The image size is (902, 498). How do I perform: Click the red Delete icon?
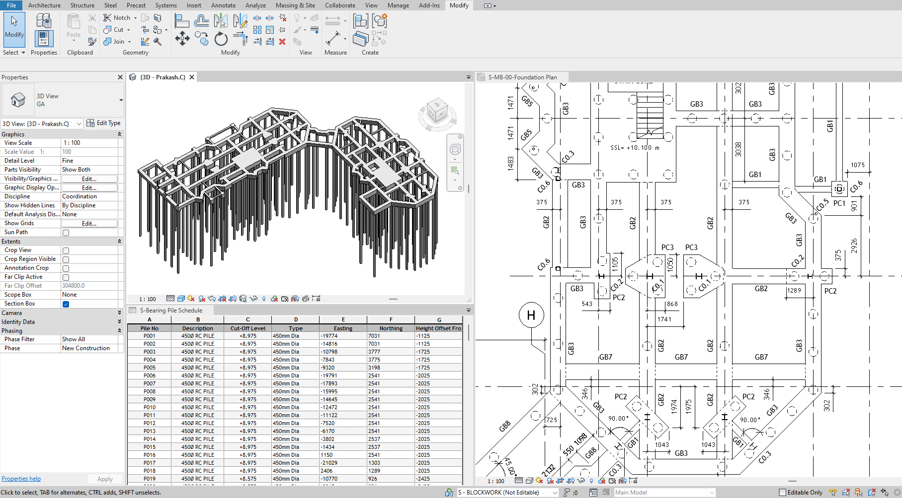[x=282, y=42]
